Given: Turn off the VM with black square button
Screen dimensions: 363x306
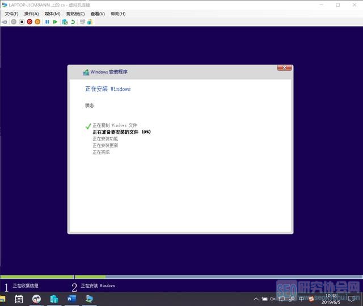Looking at the screenshot, I should click(22, 22).
